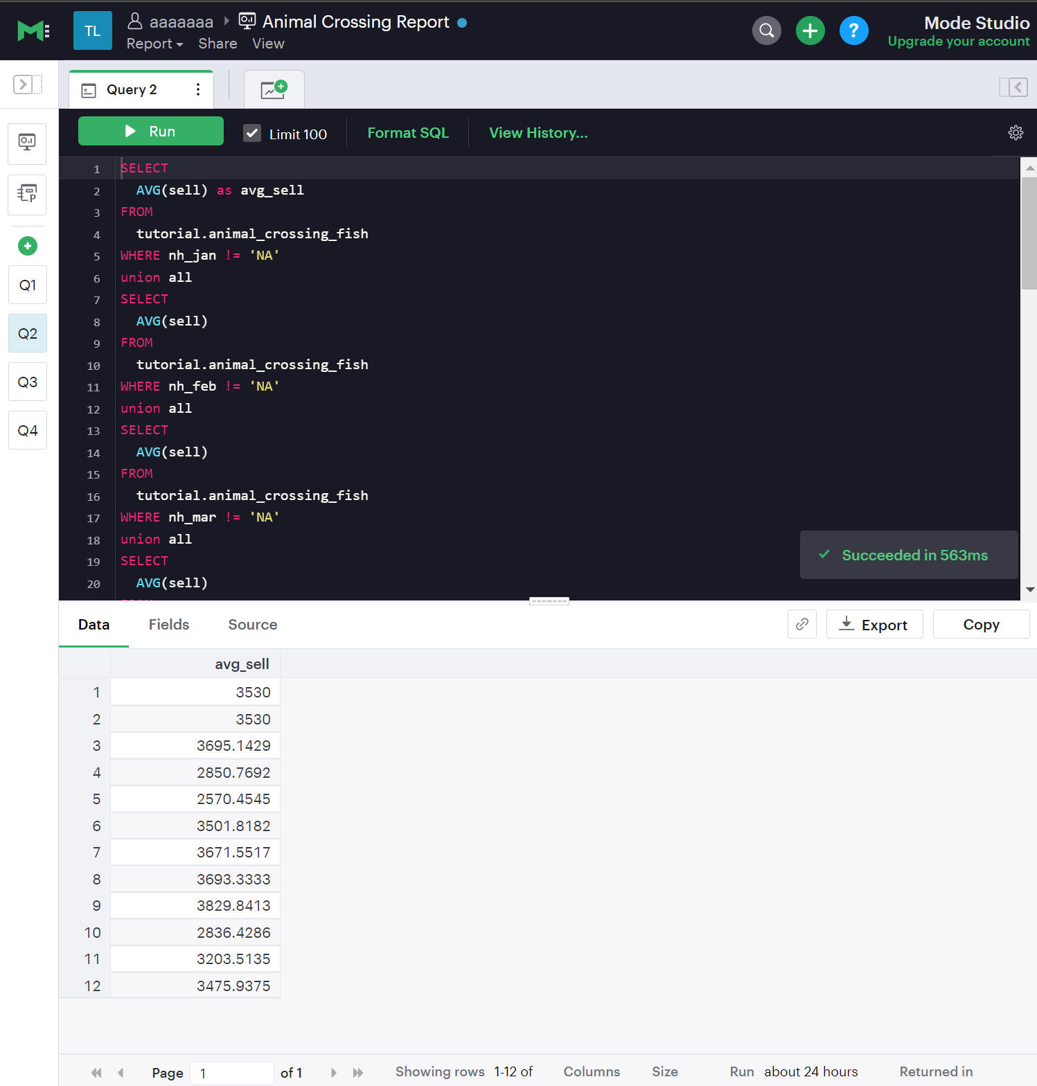The width and height of the screenshot is (1037, 1086).
Task: Select cell with value 3829.8413
Action: click(x=195, y=906)
